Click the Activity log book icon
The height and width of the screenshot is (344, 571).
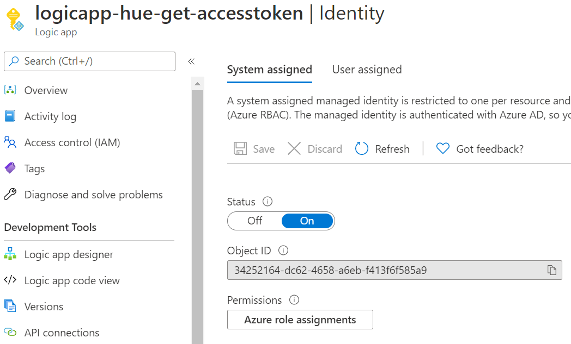(x=10, y=116)
